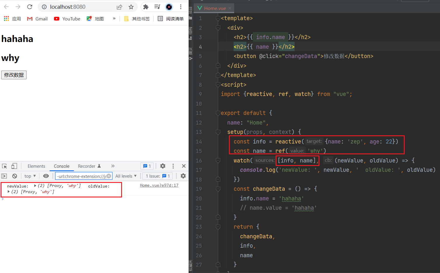Open DevTools three-dot customize menu
440x273 pixels.
point(173,166)
